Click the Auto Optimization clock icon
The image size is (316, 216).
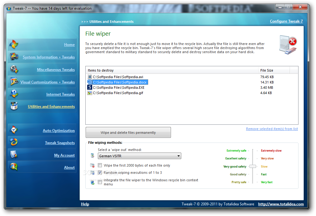(x=14, y=130)
